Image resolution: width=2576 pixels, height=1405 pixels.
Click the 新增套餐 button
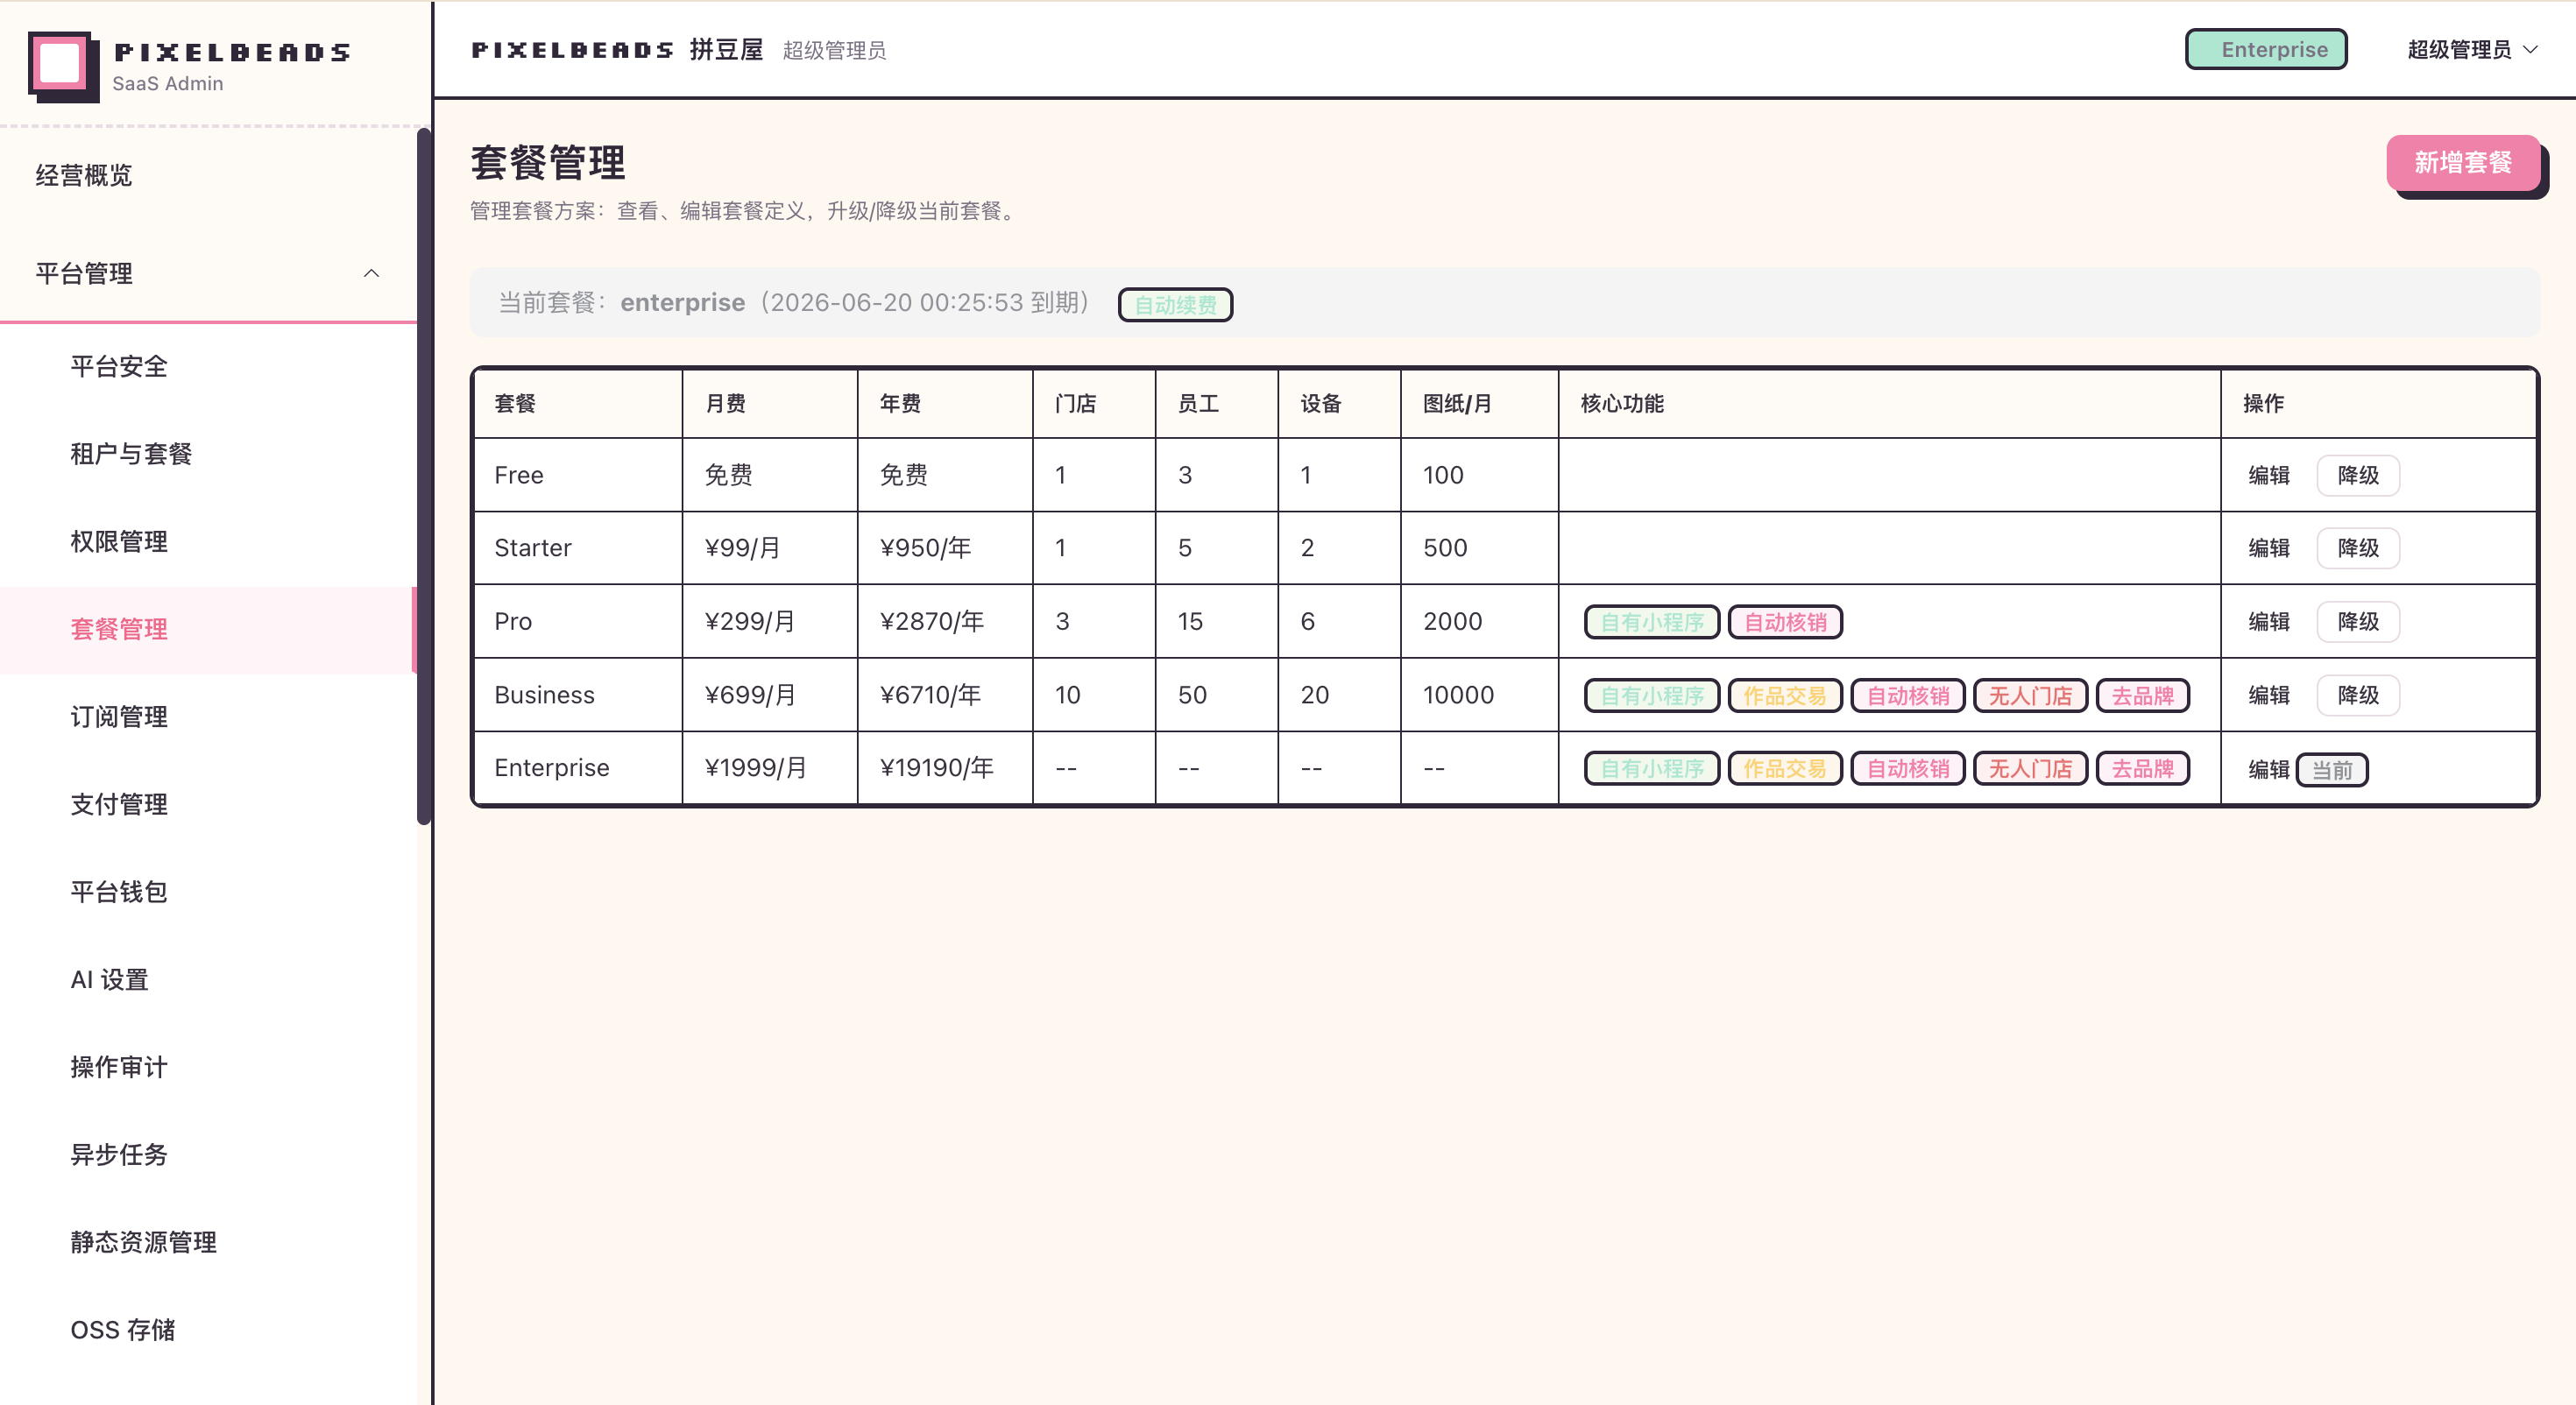(x=2463, y=162)
